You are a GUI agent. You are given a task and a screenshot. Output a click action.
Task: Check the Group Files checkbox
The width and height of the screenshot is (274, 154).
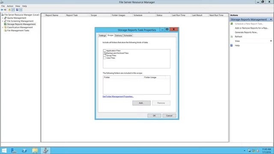(x=104, y=56)
